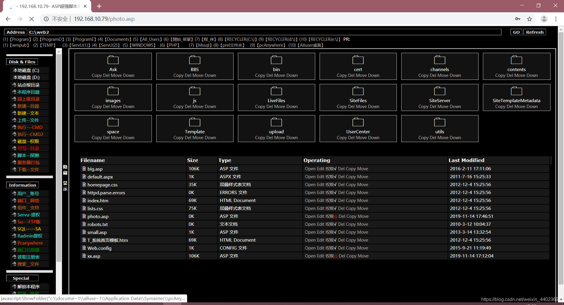
Task: Open the images folder icon
Action: (x=113, y=91)
